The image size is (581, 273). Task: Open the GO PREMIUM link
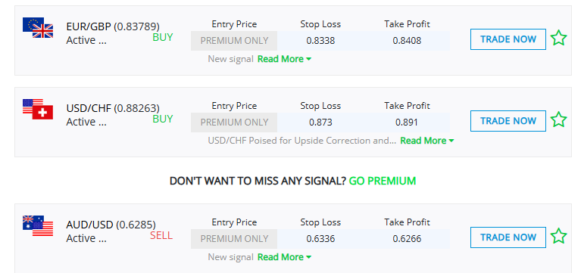[x=383, y=181]
